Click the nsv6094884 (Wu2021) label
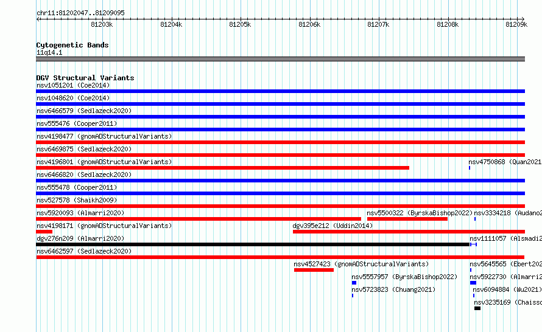Image resolution: width=542 pixels, height=332 pixels. (x=507, y=289)
